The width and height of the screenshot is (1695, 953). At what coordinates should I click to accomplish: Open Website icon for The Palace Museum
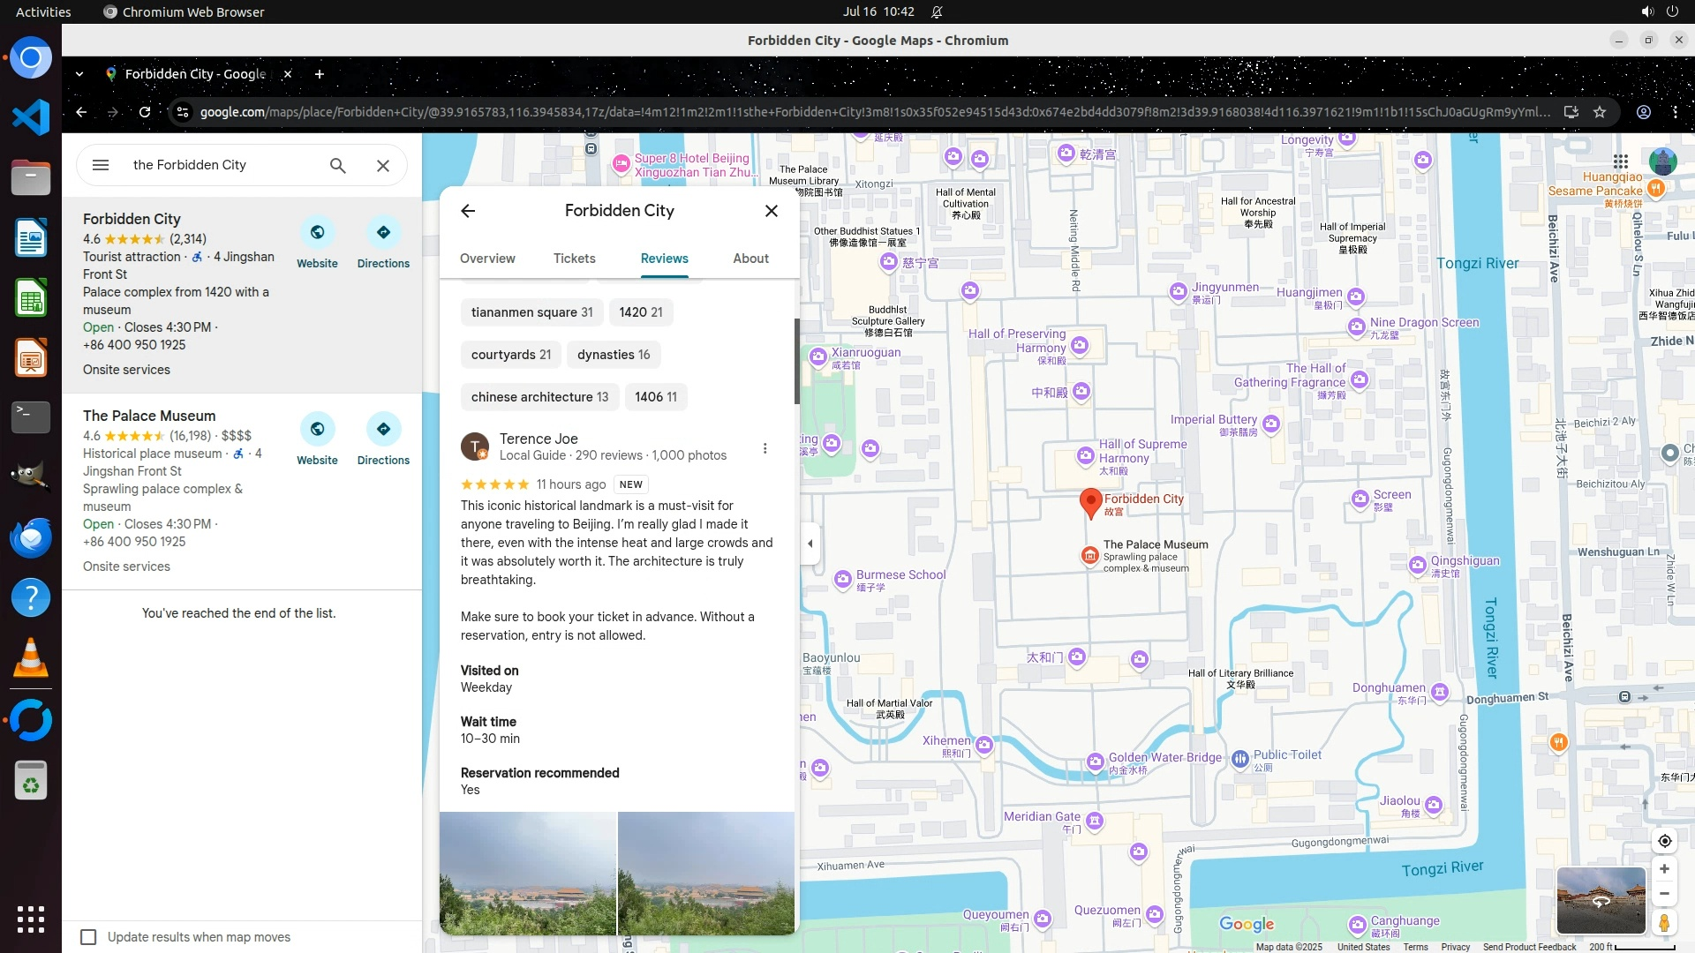(x=317, y=430)
